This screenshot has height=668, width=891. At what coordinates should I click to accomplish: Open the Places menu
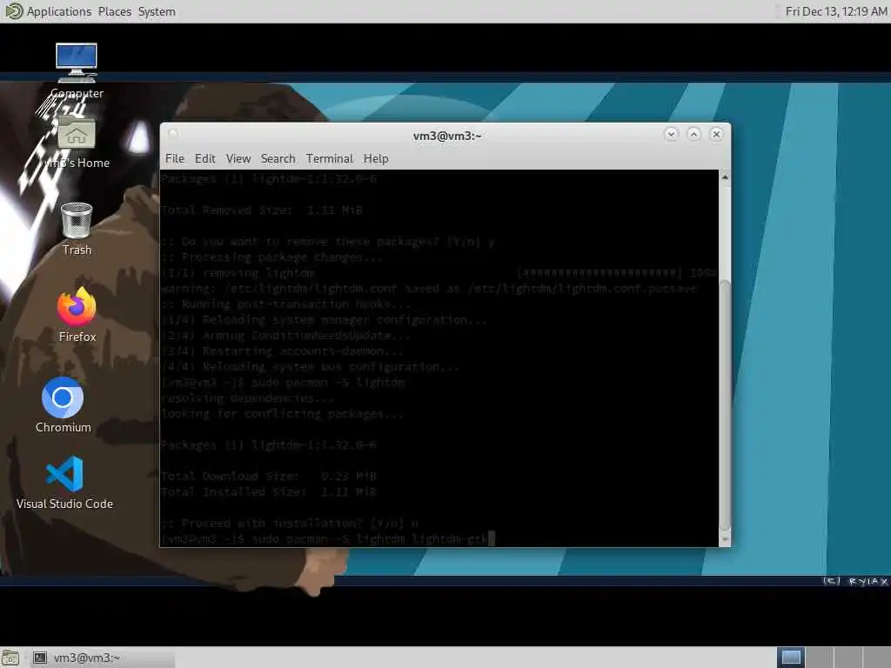coord(114,11)
